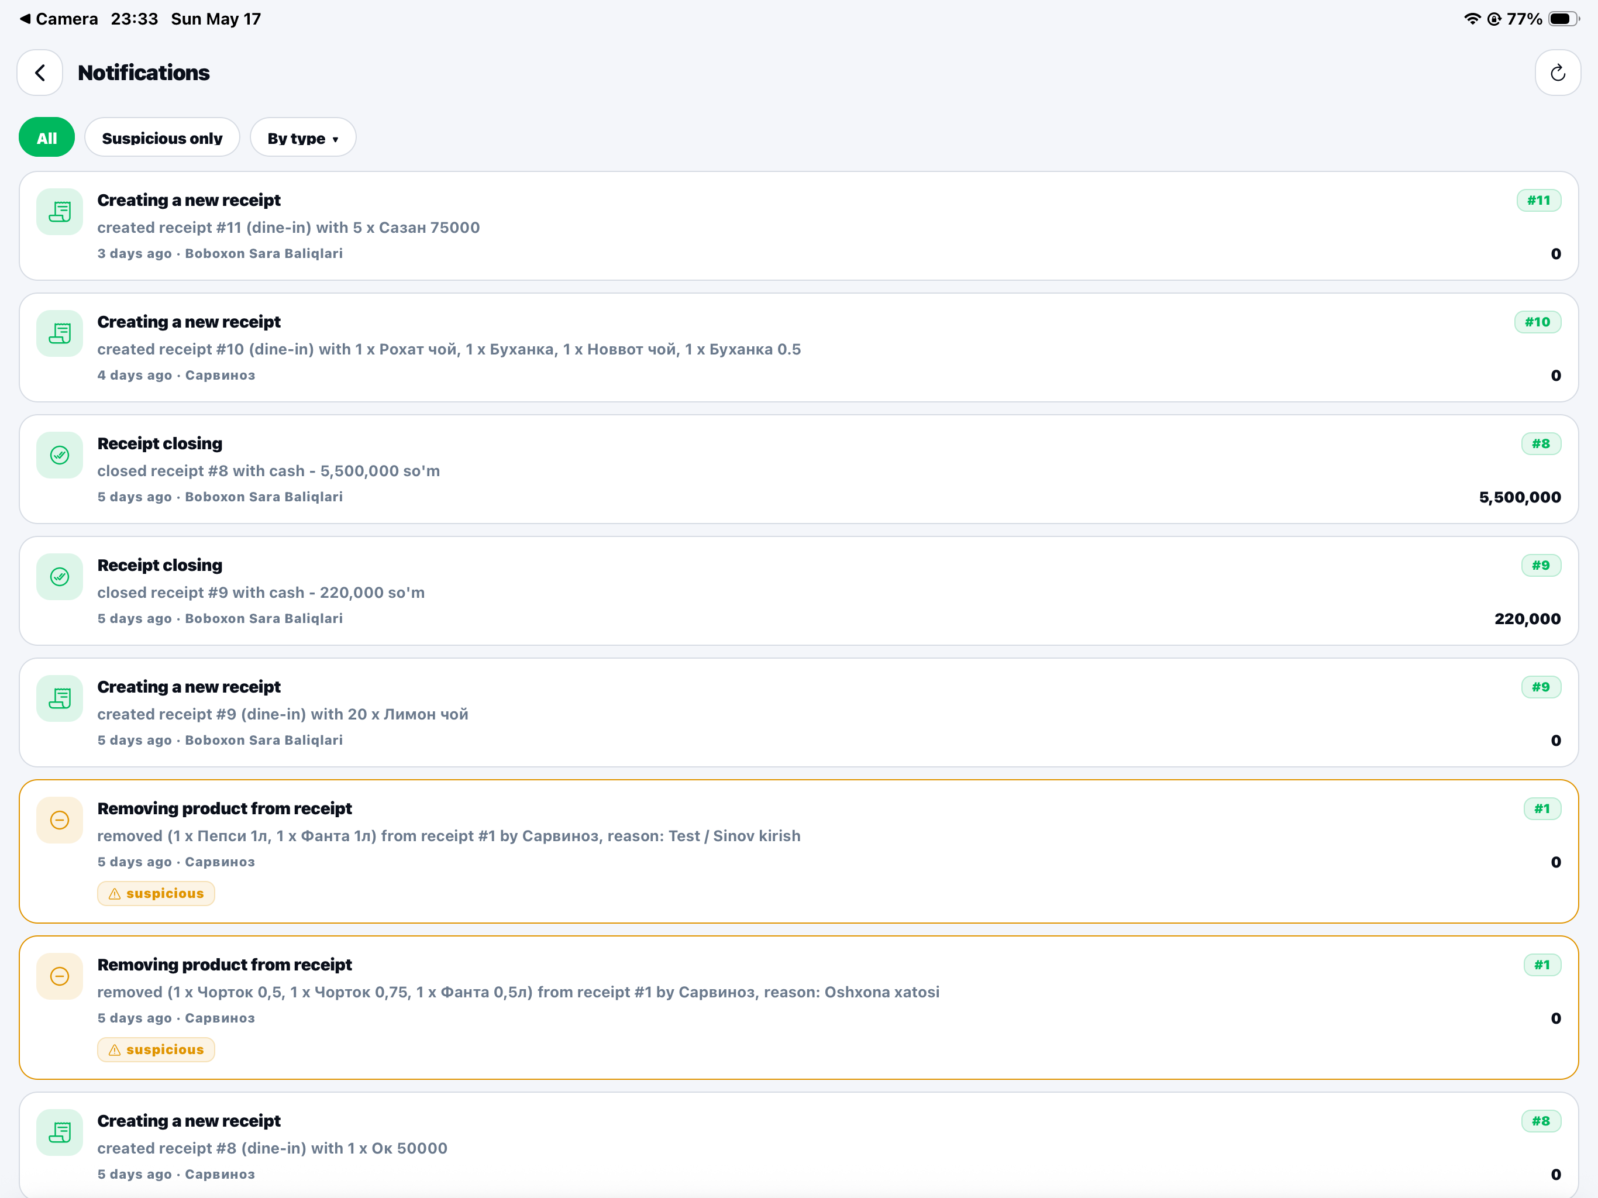Screen dimensions: 1598x1198
Task: Tap the receipt icon for receipt #11
Action: [60, 212]
